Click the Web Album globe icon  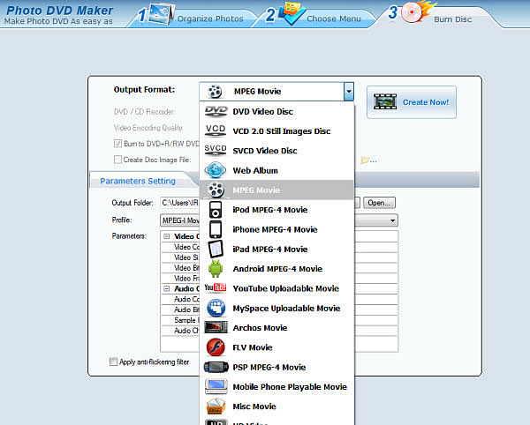[216, 170]
